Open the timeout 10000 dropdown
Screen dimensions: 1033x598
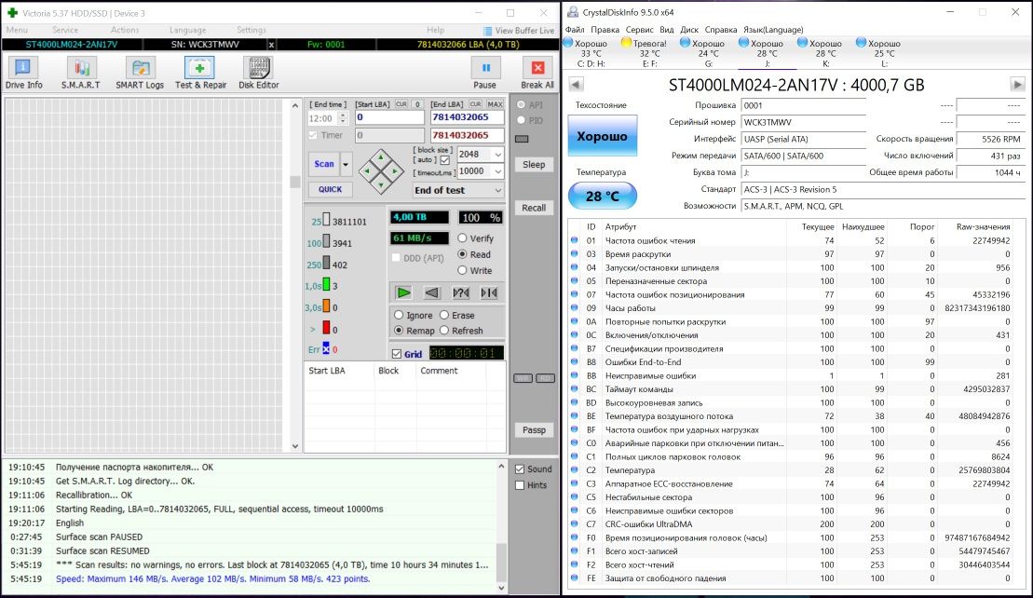tap(498, 171)
